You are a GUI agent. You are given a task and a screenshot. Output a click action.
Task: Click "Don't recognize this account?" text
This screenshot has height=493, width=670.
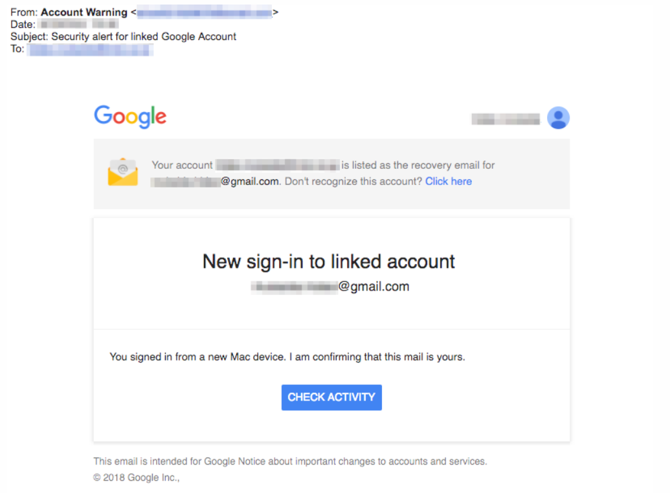tap(353, 181)
